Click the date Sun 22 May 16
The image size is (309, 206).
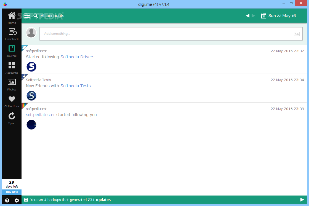tap(282, 16)
